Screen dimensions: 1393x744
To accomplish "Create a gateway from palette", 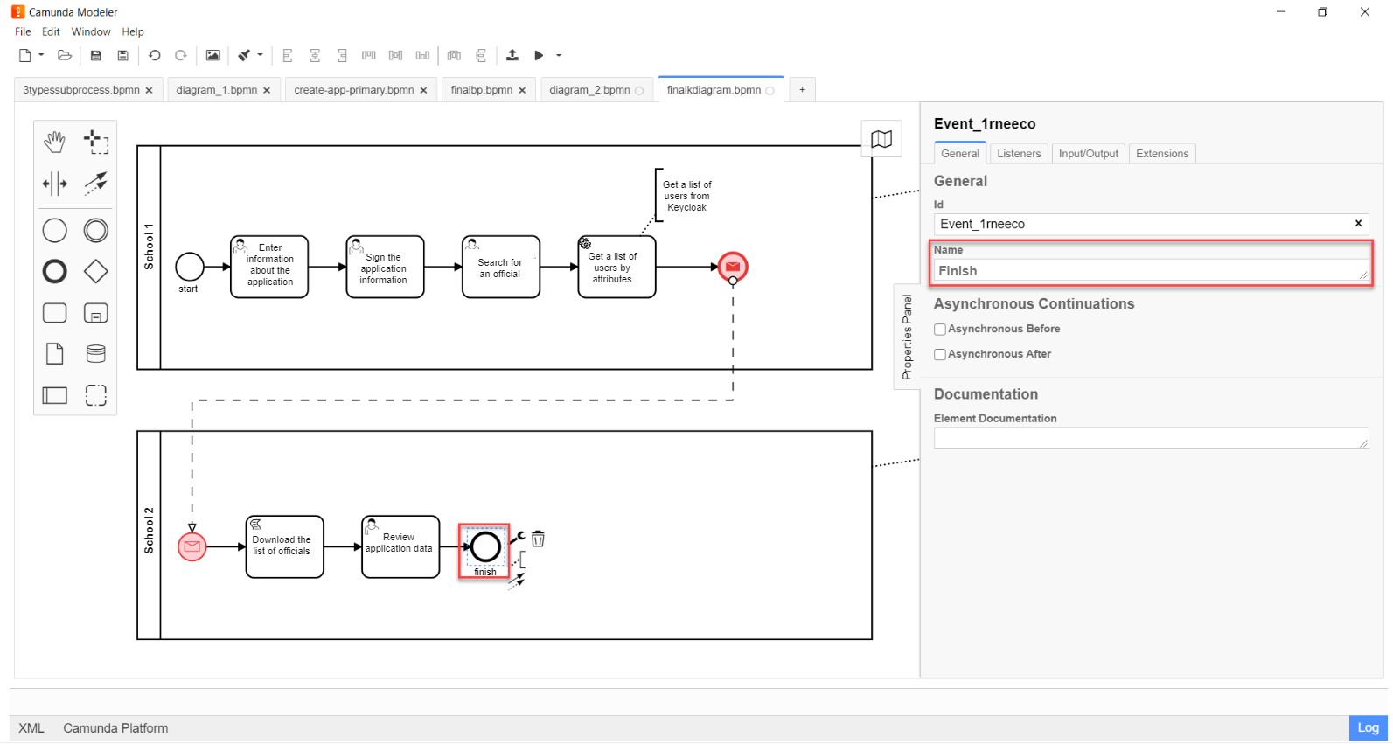I will (x=95, y=272).
